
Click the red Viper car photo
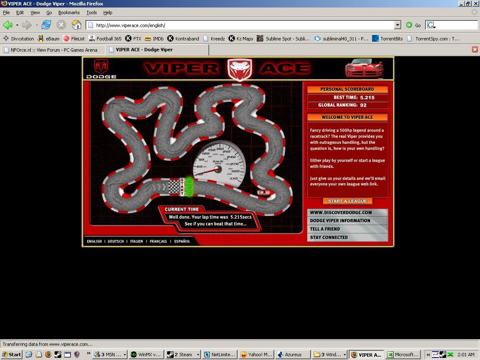[x=364, y=68]
